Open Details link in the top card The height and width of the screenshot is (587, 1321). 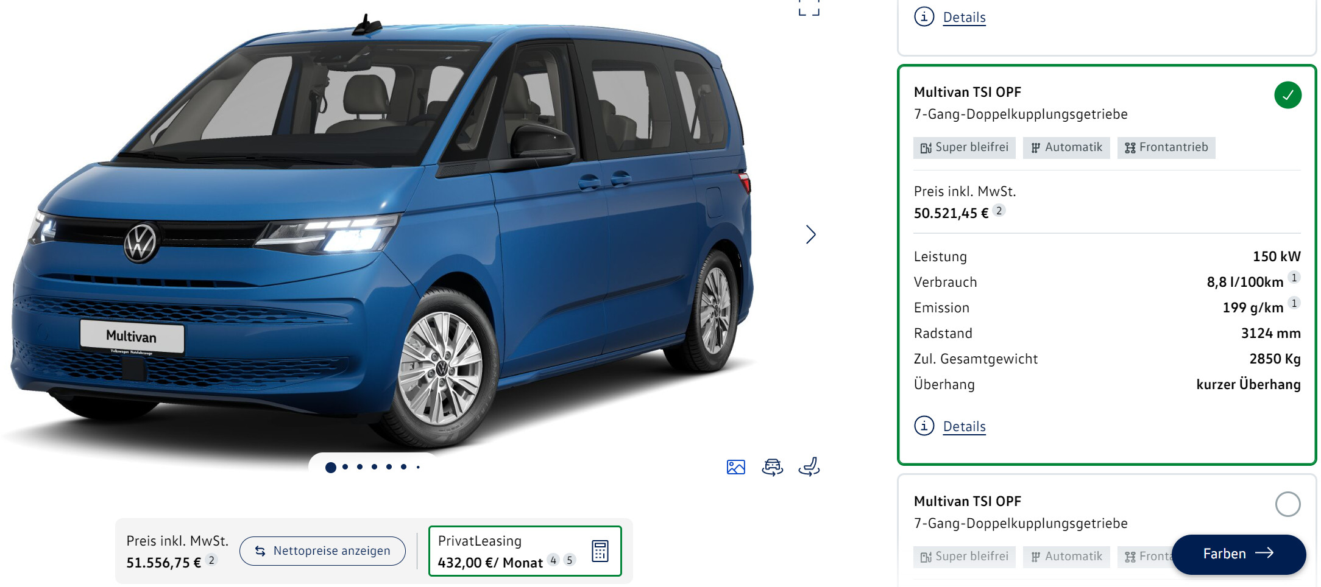(x=964, y=17)
